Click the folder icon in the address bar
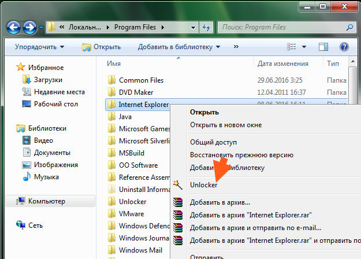Screen dimensions: 361x259 (x=51, y=27)
